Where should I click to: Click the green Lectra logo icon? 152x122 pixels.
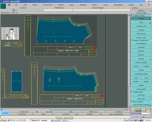pos(3,6)
